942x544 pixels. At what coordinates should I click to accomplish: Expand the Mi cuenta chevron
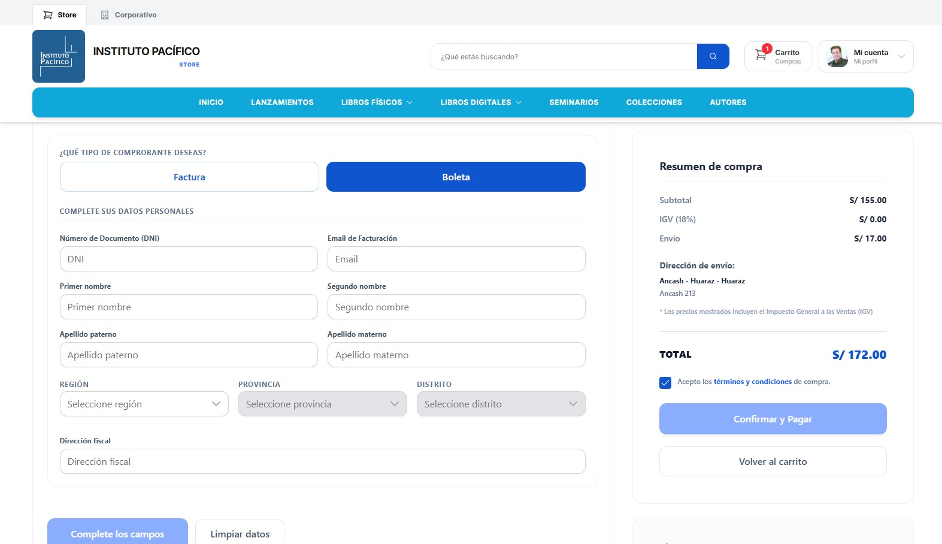pos(901,57)
